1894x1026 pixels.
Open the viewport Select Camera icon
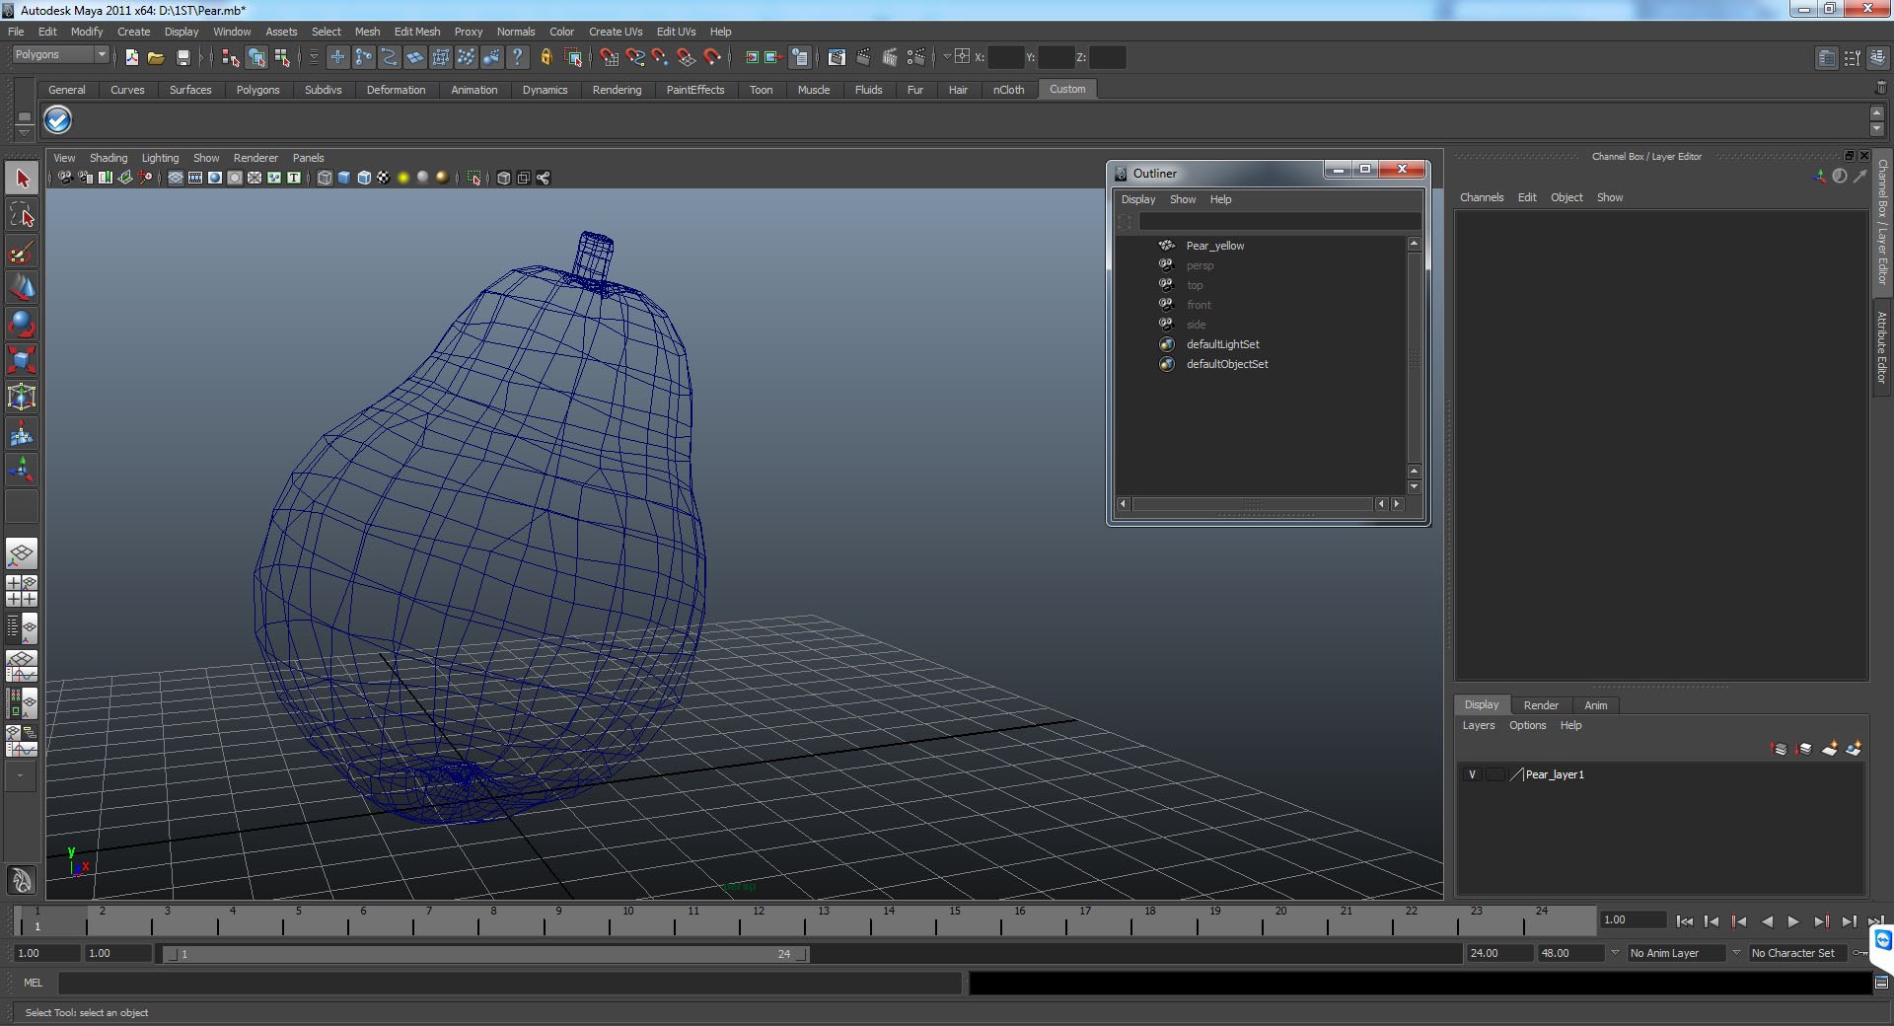click(65, 178)
